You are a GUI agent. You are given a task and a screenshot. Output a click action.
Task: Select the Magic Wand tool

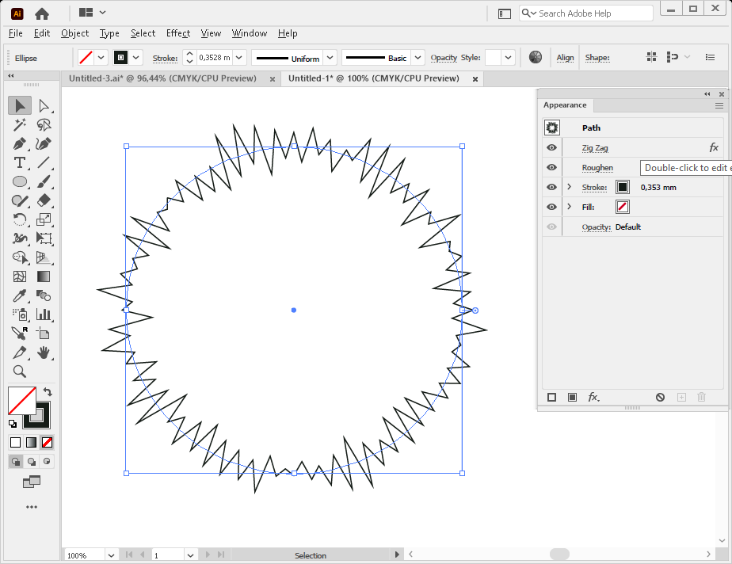click(x=20, y=124)
